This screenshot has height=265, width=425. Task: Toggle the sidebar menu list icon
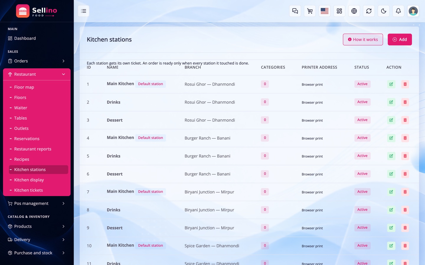point(84,11)
